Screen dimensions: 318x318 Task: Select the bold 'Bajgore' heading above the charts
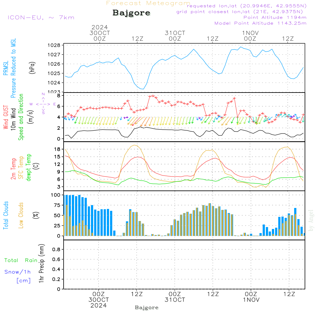pos(131,13)
